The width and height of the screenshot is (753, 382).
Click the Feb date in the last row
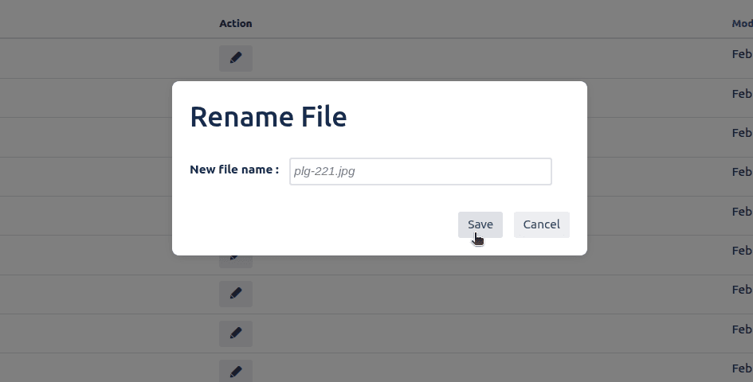coord(742,368)
